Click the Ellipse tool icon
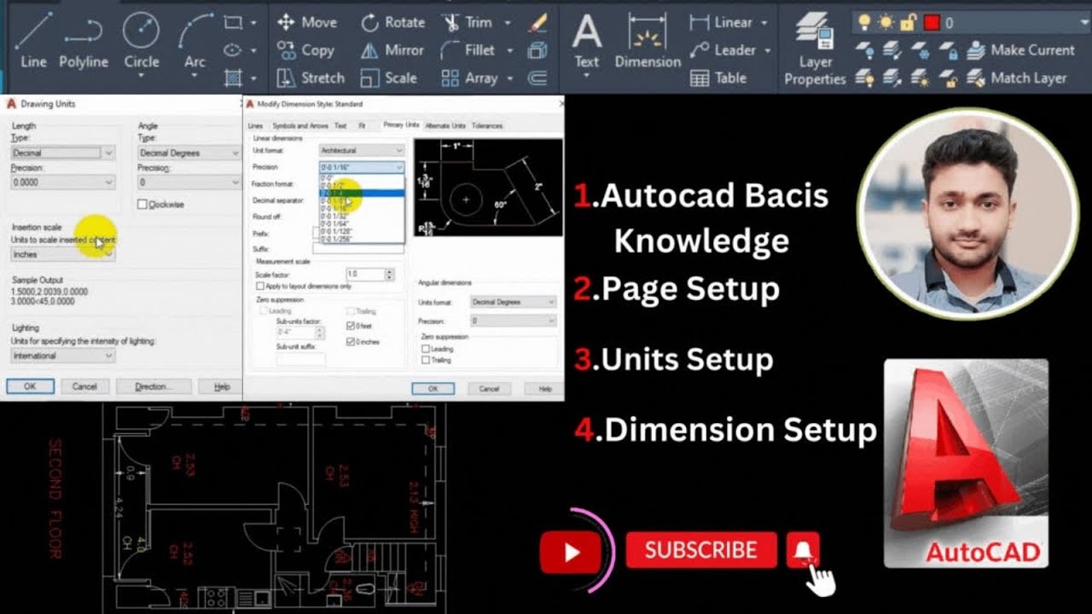The height and width of the screenshot is (614, 1092). pos(232,50)
